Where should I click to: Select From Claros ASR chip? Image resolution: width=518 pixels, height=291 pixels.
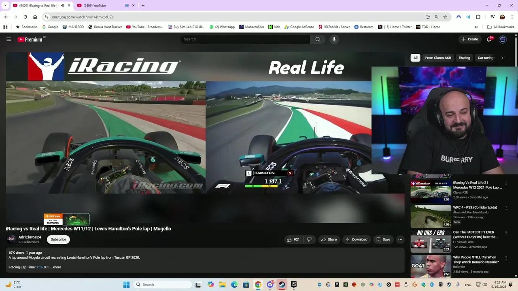[438, 58]
